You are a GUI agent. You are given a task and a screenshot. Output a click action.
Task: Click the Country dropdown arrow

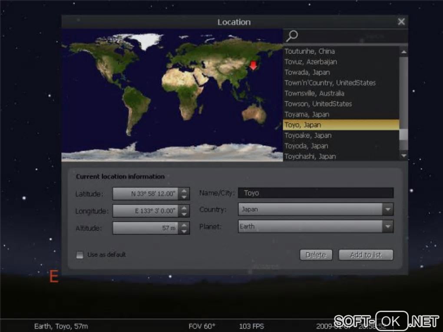coord(387,210)
